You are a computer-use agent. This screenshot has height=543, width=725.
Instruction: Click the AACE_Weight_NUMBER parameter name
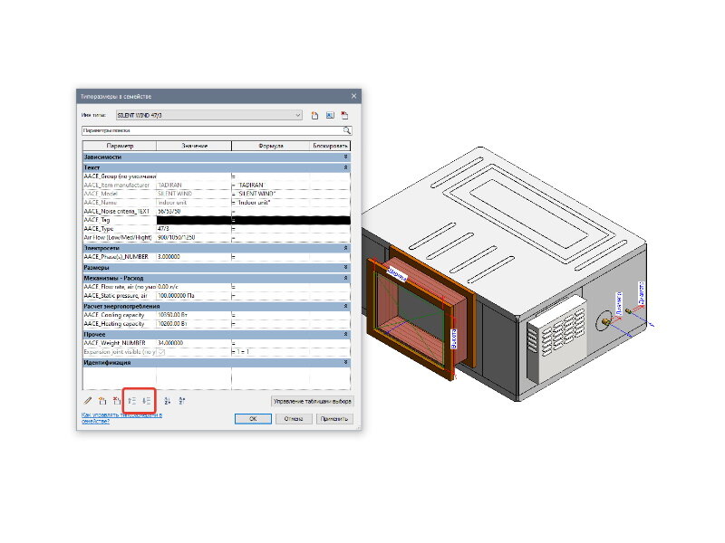115,343
